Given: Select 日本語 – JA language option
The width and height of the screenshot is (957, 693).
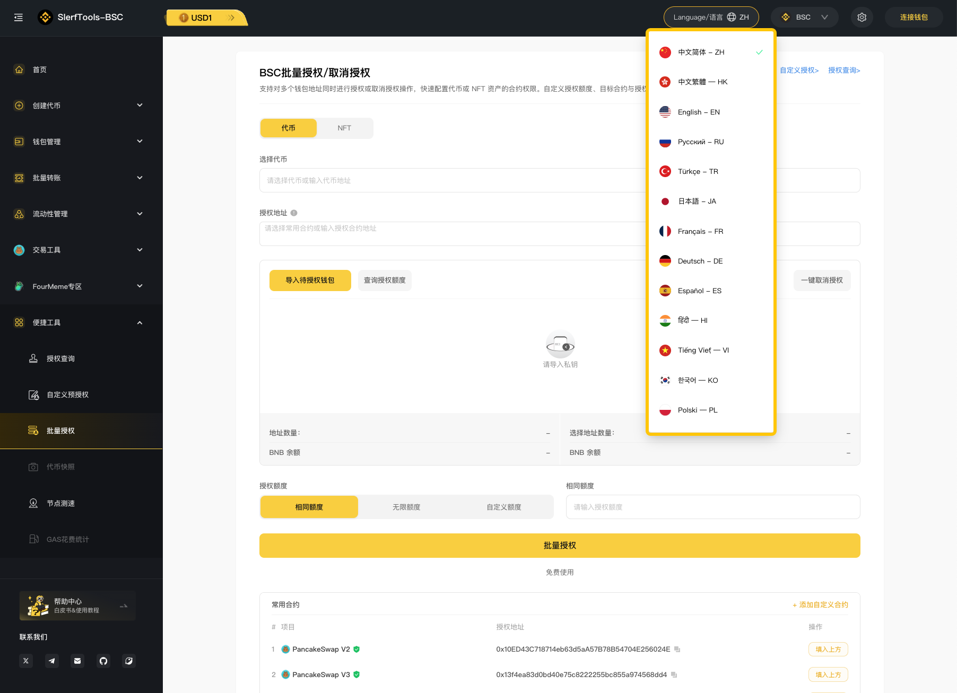Looking at the screenshot, I should coord(697,201).
